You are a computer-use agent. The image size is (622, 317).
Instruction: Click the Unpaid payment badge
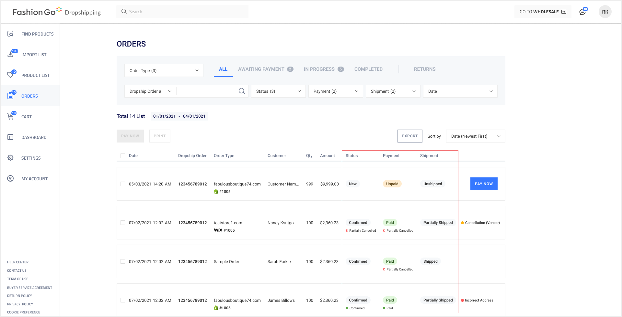click(x=392, y=184)
